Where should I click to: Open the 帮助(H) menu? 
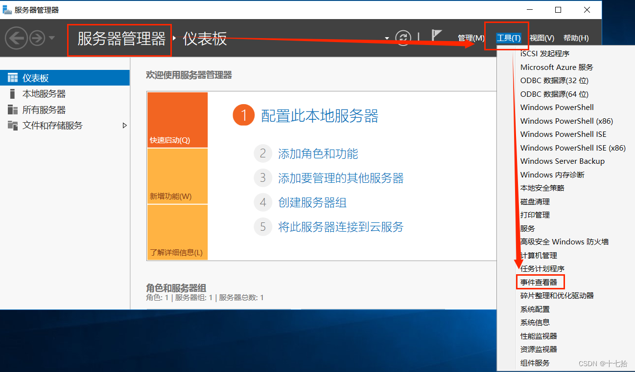[x=576, y=38]
